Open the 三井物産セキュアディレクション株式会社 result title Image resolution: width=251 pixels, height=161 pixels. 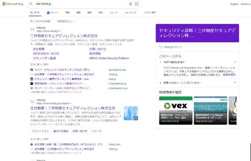click(64, 36)
